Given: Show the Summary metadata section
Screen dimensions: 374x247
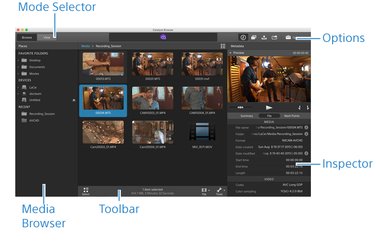Looking at the screenshot, I should click(246, 116).
